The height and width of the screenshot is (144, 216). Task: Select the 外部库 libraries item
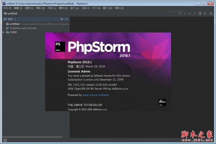(x=12, y=32)
